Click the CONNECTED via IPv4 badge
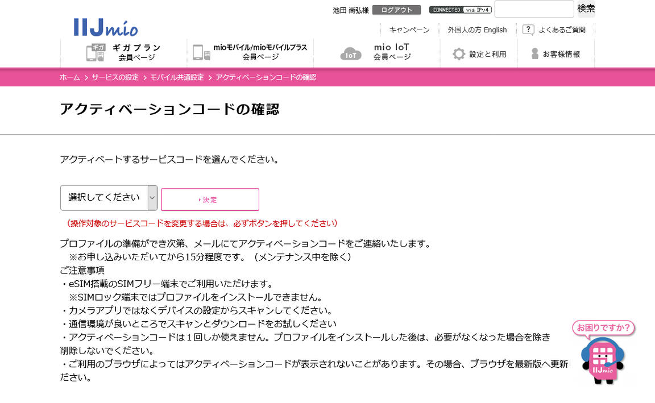The width and height of the screenshot is (655, 403). tap(460, 10)
